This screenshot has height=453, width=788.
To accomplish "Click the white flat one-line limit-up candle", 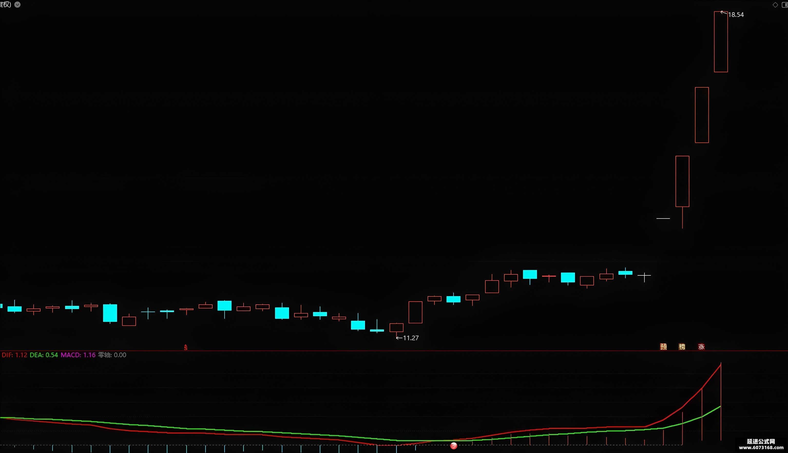I will coord(663,218).
